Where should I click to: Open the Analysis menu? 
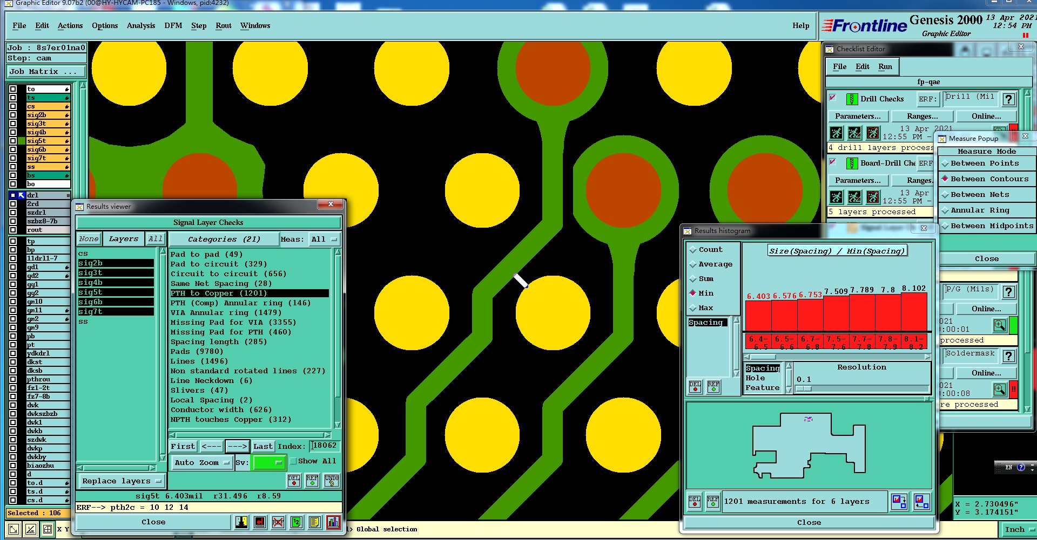141,26
